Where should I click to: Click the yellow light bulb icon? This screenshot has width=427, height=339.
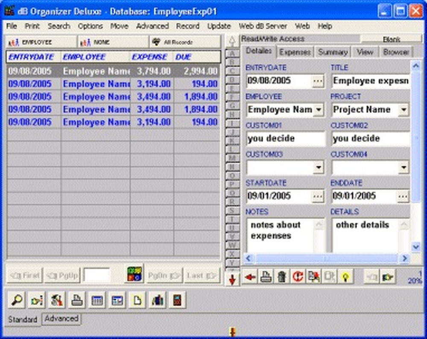point(345,277)
